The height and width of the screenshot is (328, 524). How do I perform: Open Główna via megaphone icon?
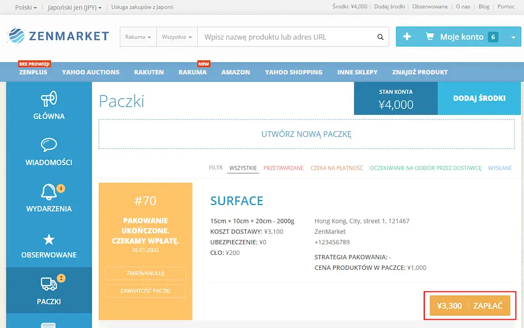49,99
